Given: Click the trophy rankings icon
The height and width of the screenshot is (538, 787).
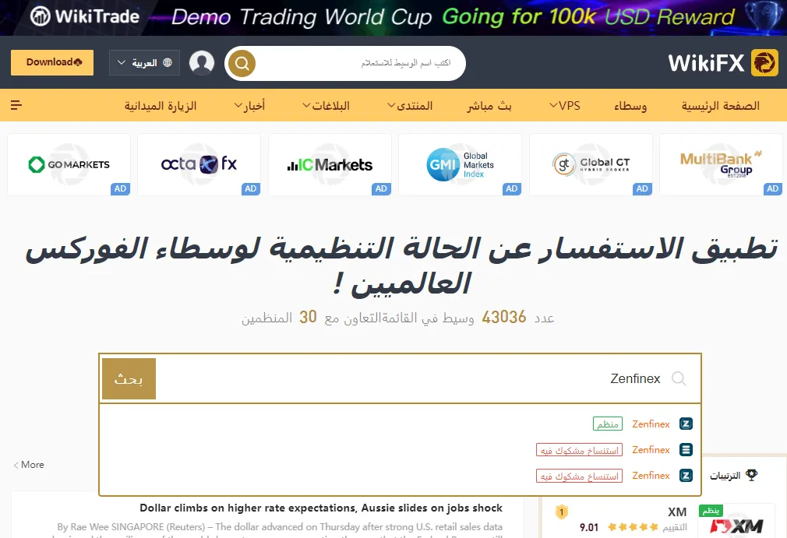Looking at the screenshot, I should tap(751, 475).
